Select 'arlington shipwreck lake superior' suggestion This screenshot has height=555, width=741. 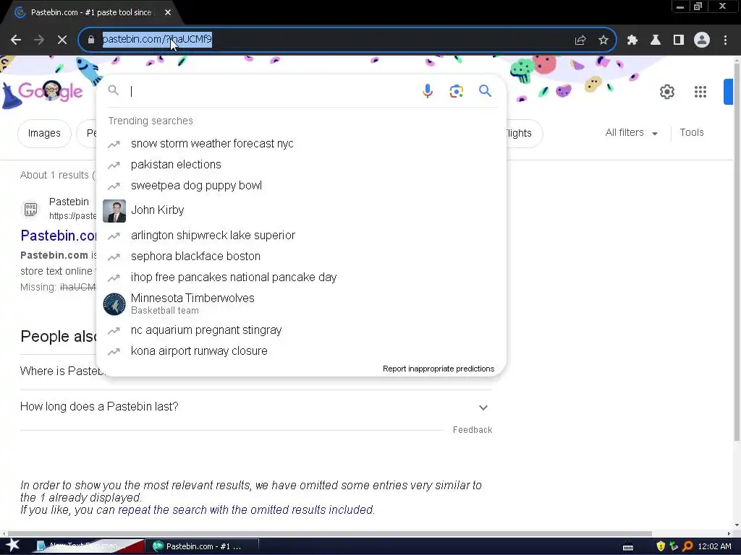tap(301, 236)
